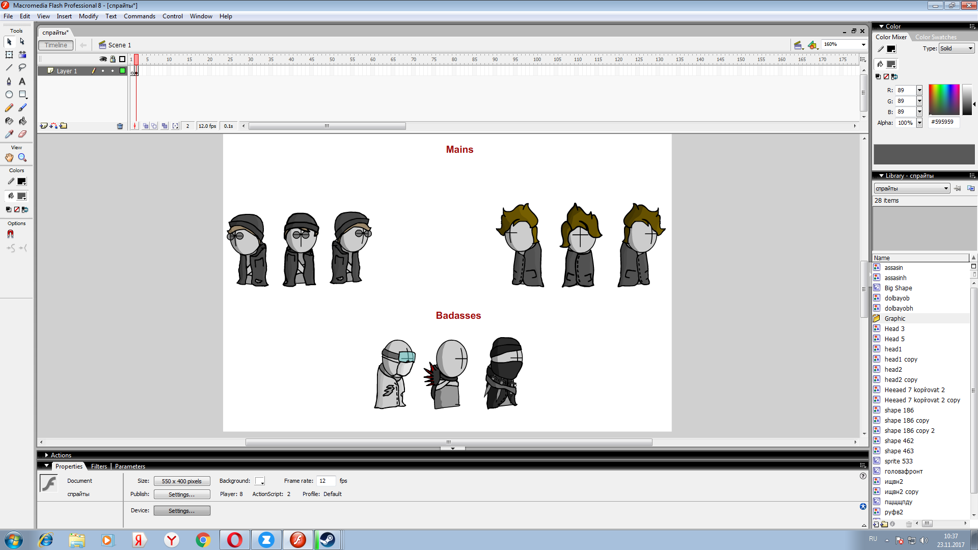Select the Text tool

click(x=22, y=81)
